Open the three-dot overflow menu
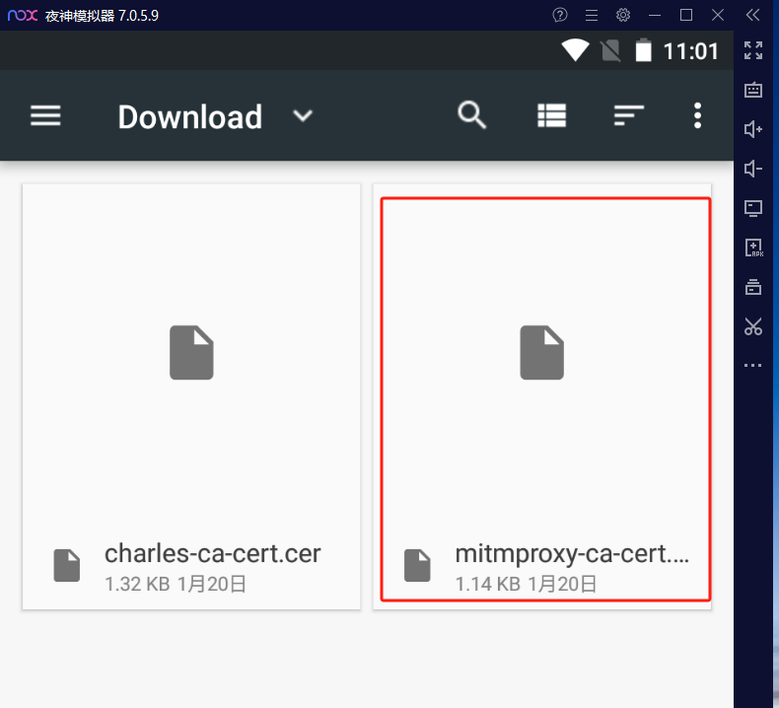 (697, 116)
